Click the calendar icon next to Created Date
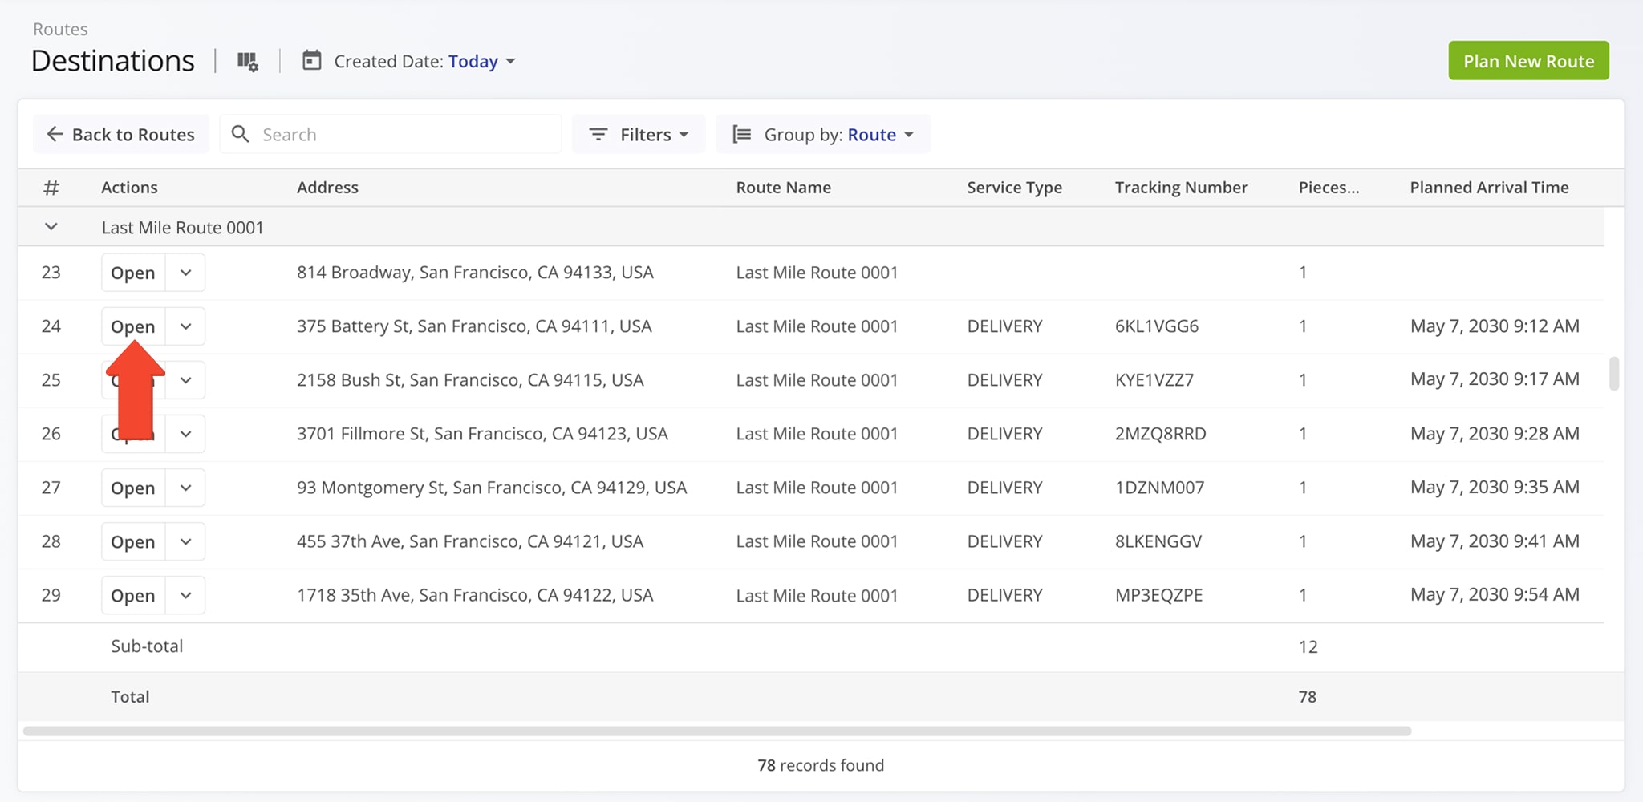Screen dimensions: 1643x802 pos(311,61)
